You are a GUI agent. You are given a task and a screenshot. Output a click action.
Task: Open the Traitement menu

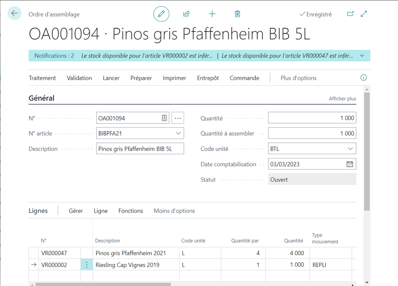point(42,78)
